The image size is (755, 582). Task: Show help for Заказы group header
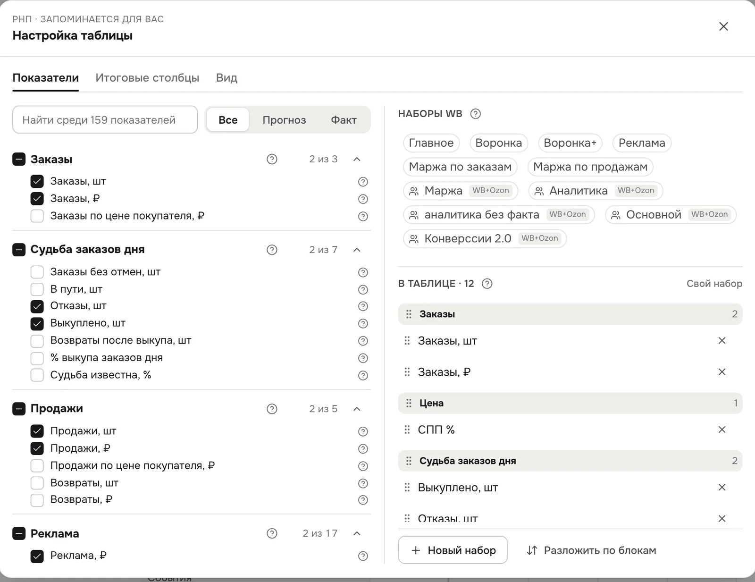pos(272,159)
